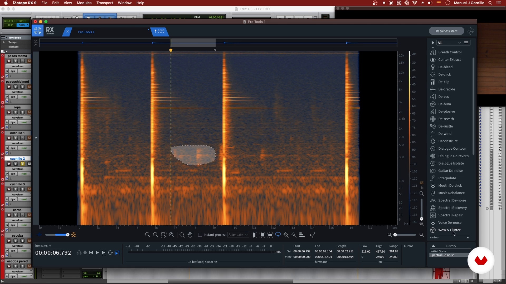Screen dimensions: 506x284
Task: Open the De-hum module
Action: pos(444,104)
